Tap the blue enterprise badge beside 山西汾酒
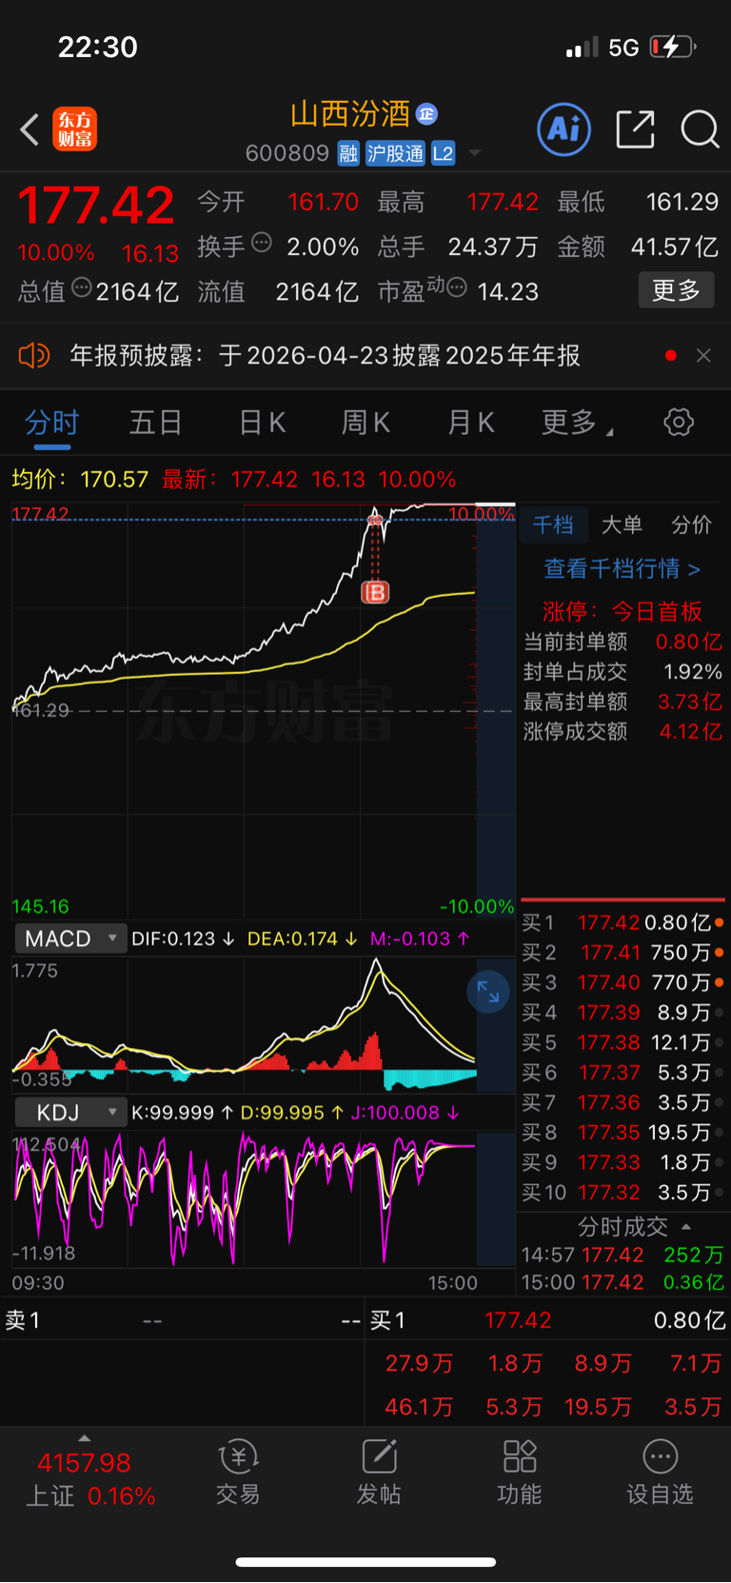Viewport: 731px width, 1583px height. tap(427, 114)
